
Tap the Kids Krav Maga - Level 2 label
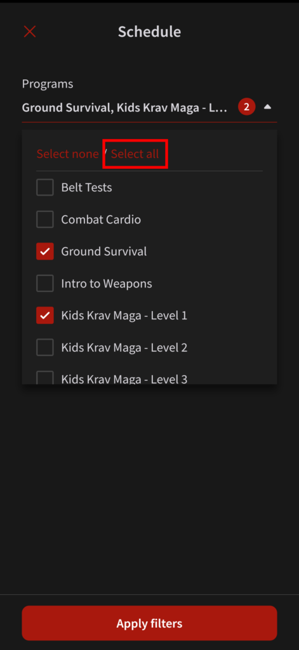pos(124,347)
